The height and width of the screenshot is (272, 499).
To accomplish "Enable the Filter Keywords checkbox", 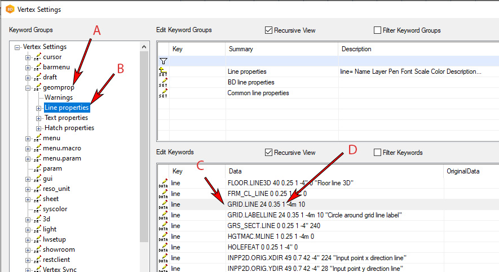I will pyautogui.click(x=378, y=153).
